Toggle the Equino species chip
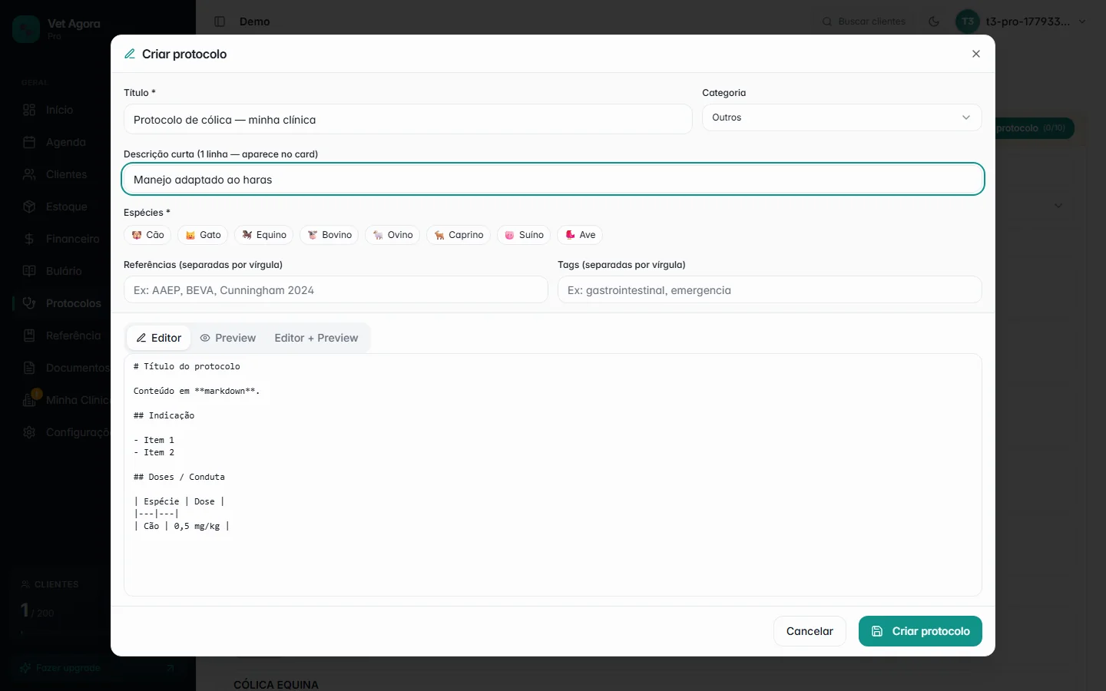This screenshot has height=691, width=1106. pos(263,235)
